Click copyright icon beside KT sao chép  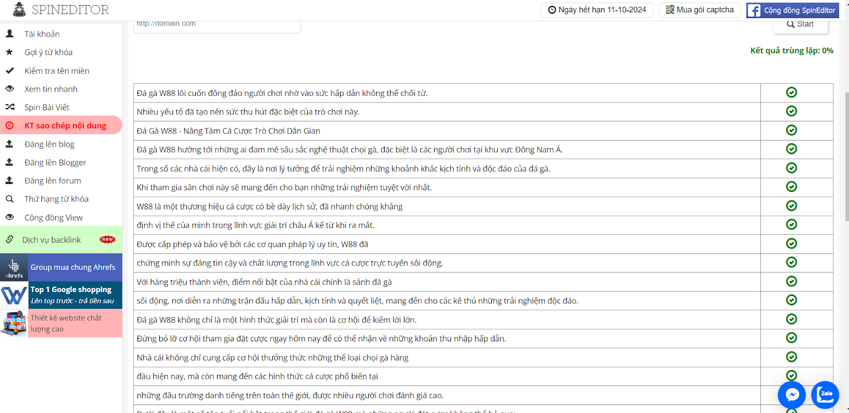pyautogui.click(x=10, y=126)
